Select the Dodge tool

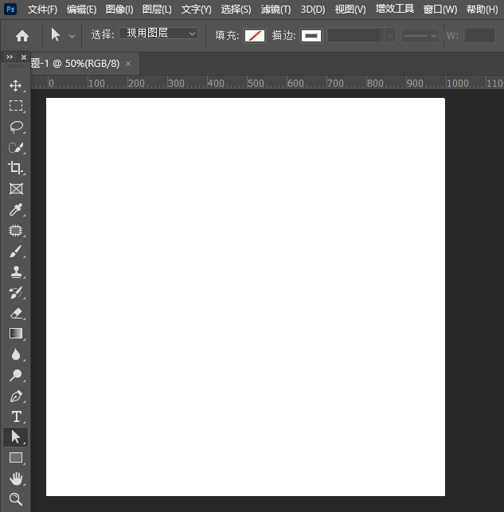click(16, 376)
